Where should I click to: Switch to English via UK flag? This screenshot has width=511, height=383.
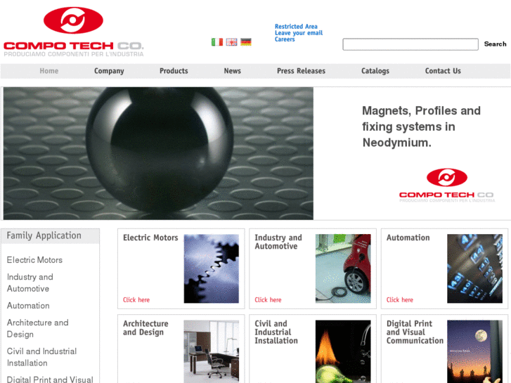[232, 42]
